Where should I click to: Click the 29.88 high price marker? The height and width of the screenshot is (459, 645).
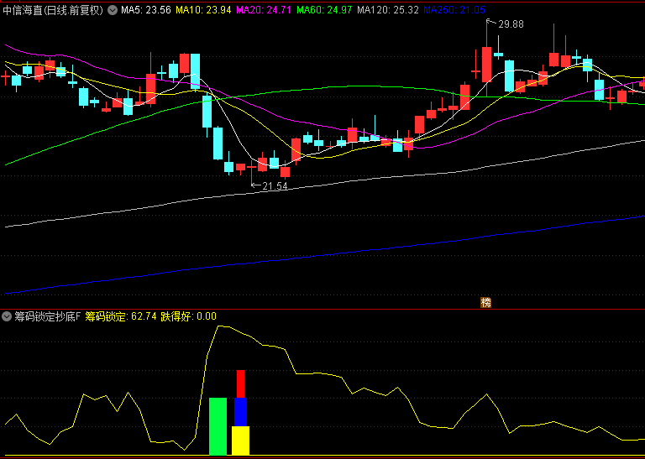pyautogui.click(x=511, y=24)
